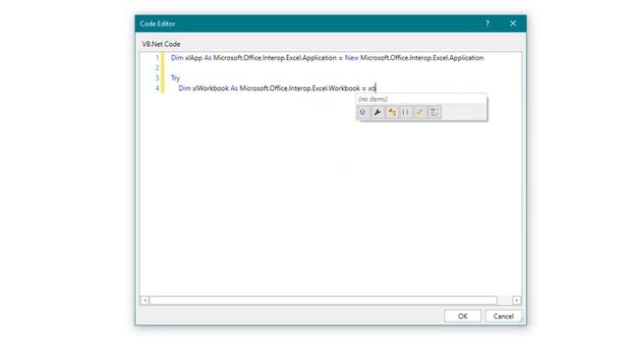The width and height of the screenshot is (629, 353).
Task: Toggle the properties wrench filter icon
Action: (x=377, y=113)
